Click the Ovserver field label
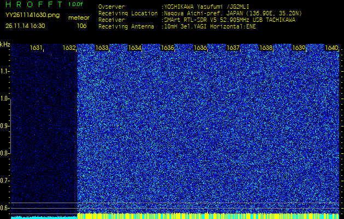 point(112,7)
